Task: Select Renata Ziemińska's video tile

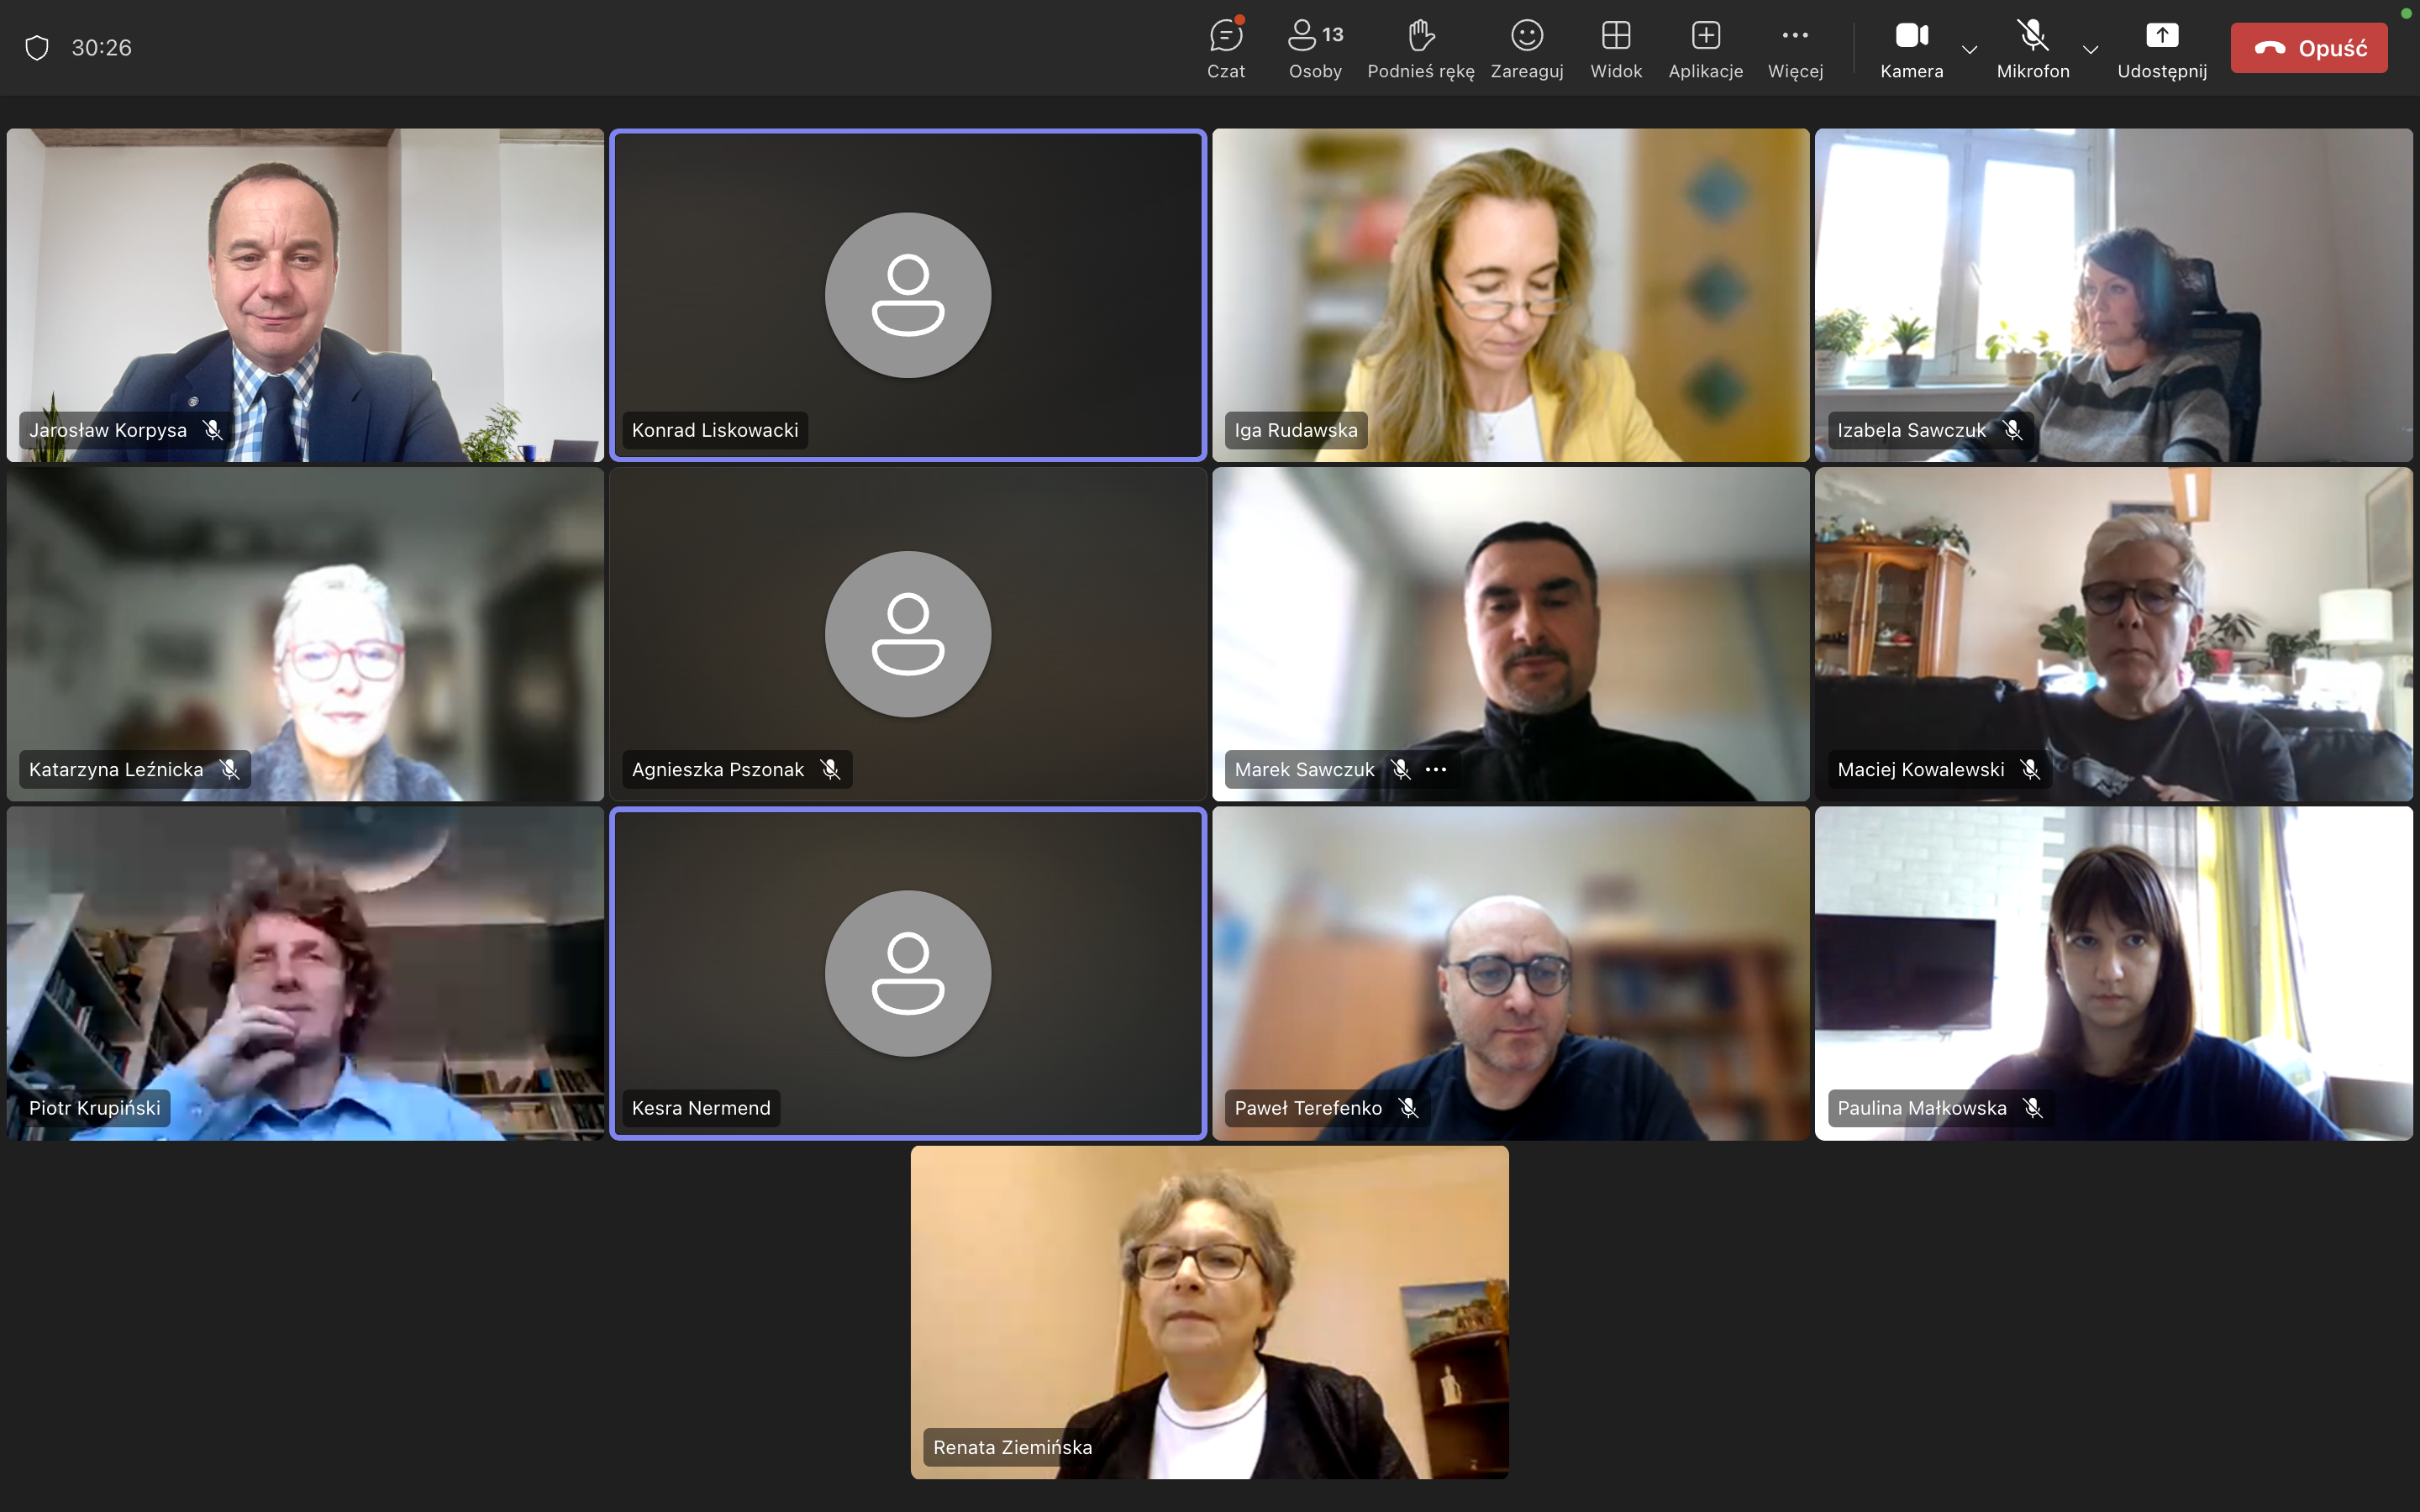Action: [1209, 1312]
